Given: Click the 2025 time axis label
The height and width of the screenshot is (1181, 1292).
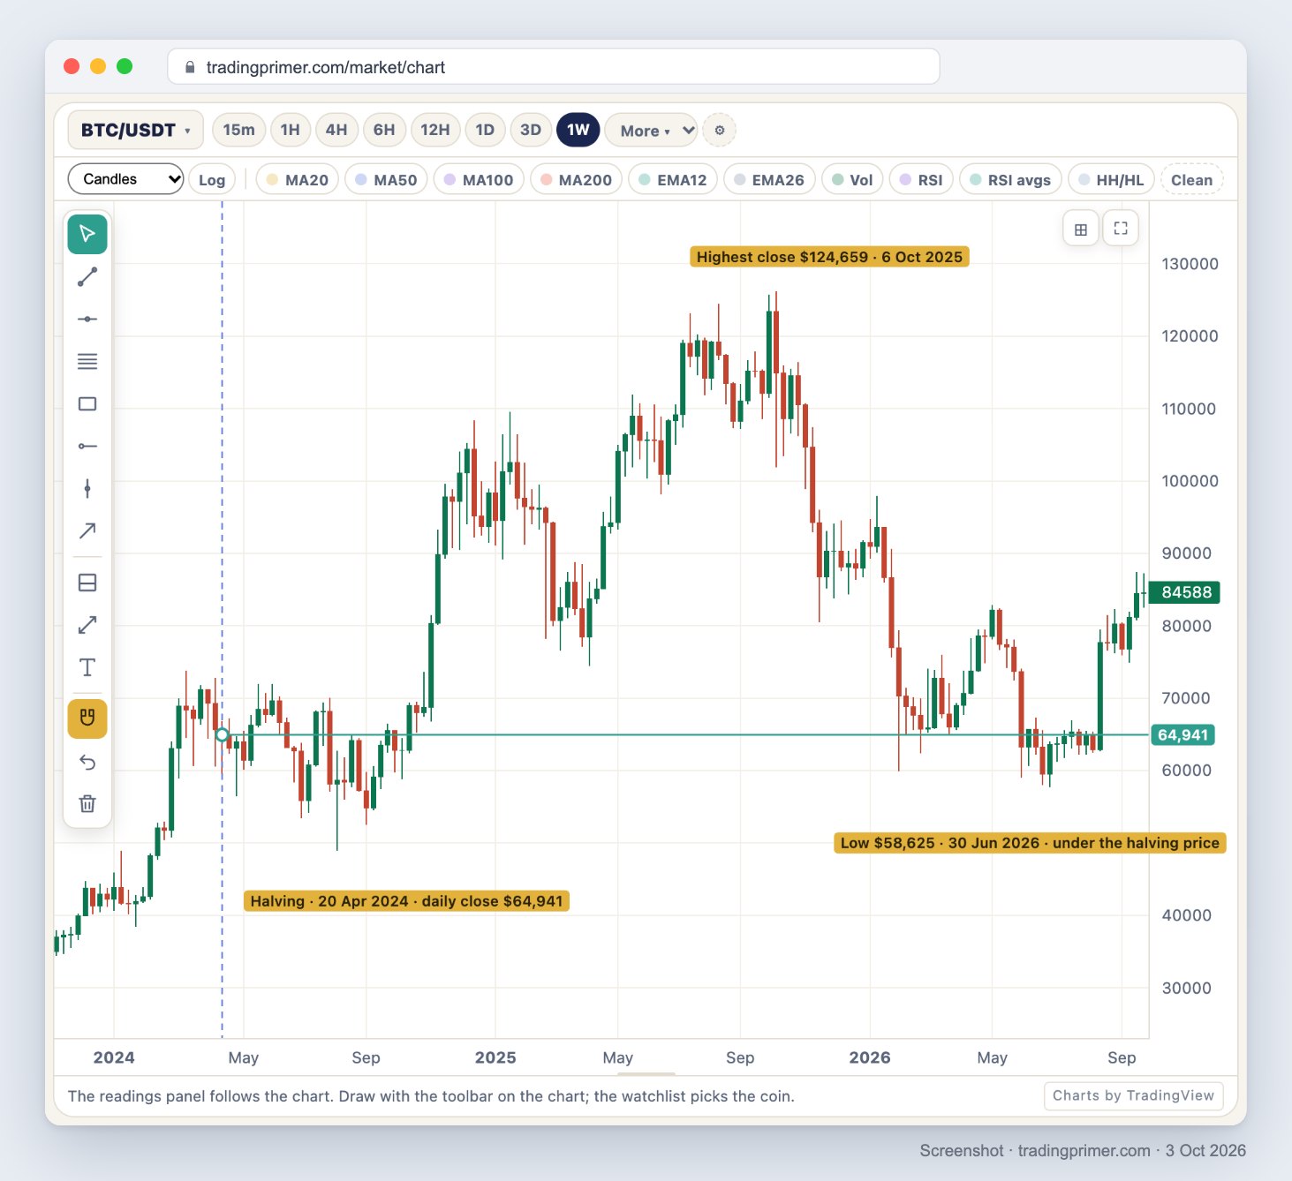Looking at the screenshot, I should (495, 1057).
